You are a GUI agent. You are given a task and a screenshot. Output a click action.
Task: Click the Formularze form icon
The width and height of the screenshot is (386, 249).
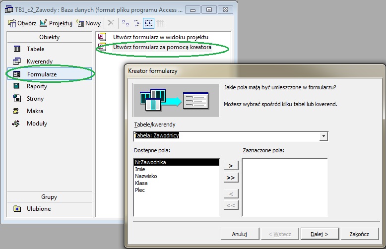pos(17,74)
